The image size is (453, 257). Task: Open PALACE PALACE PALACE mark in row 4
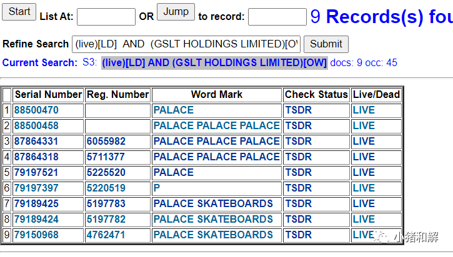click(217, 157)
